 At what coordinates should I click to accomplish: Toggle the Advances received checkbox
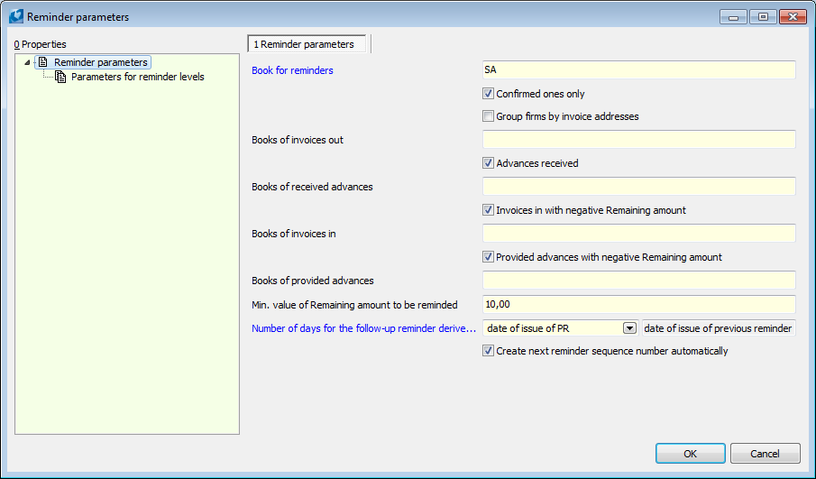(488, 163)
